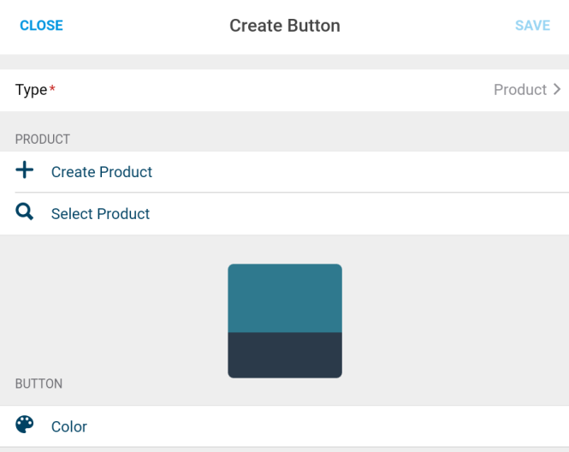
Task: Click the magnifier search icon
Action: pos(24,211)
